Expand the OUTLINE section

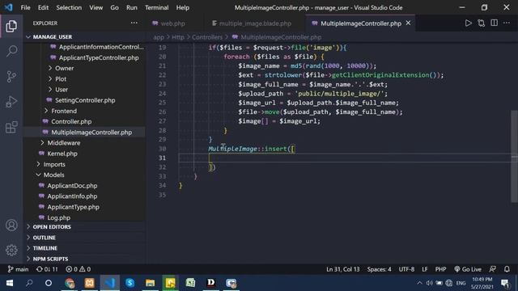(44, 238)
